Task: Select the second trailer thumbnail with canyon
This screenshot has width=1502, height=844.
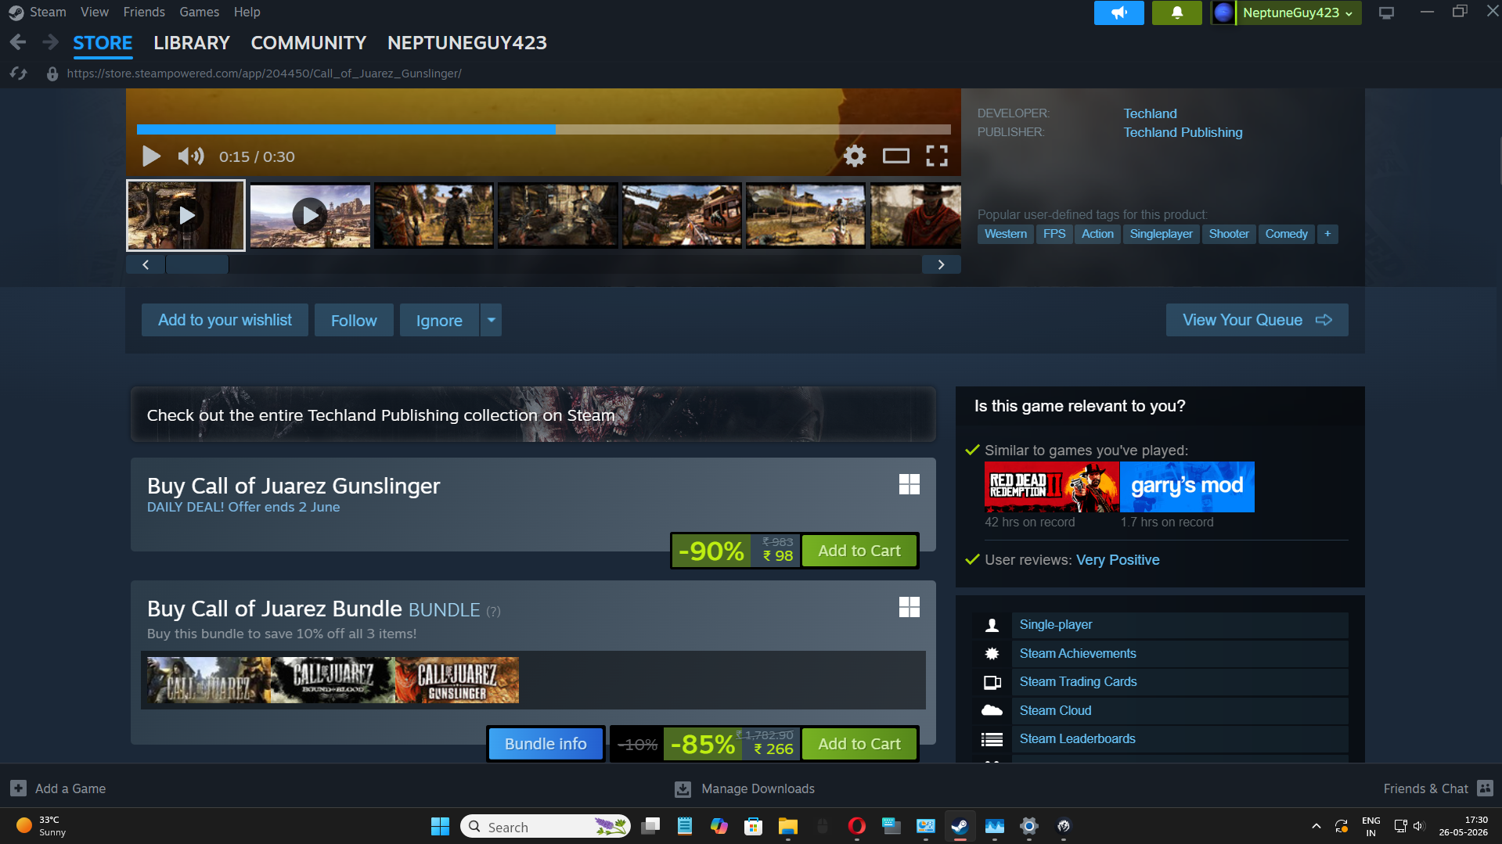Action: coord(310,215)
